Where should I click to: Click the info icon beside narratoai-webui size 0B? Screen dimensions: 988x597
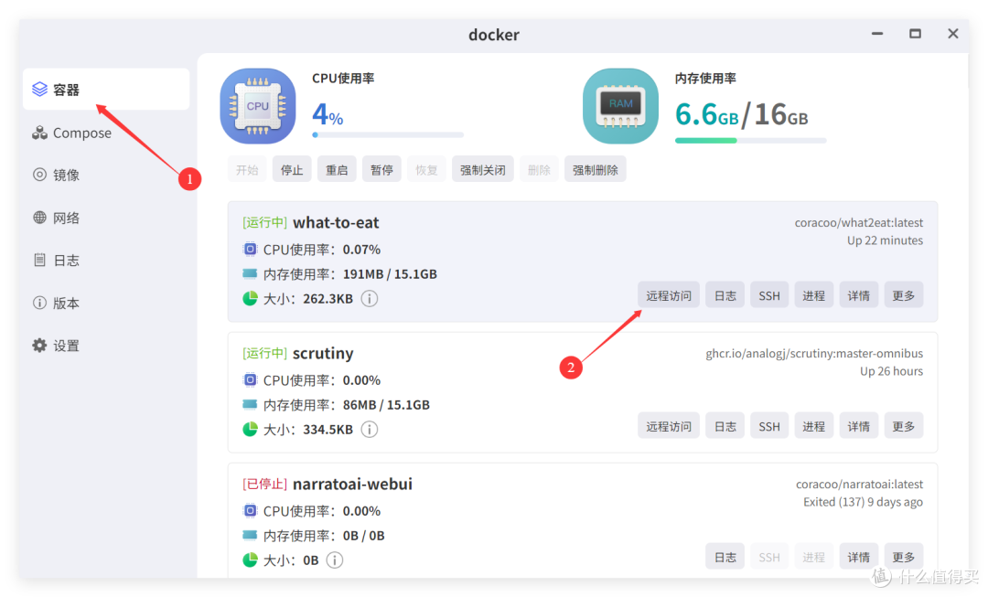pyautogui.click(x=335, y=560)
